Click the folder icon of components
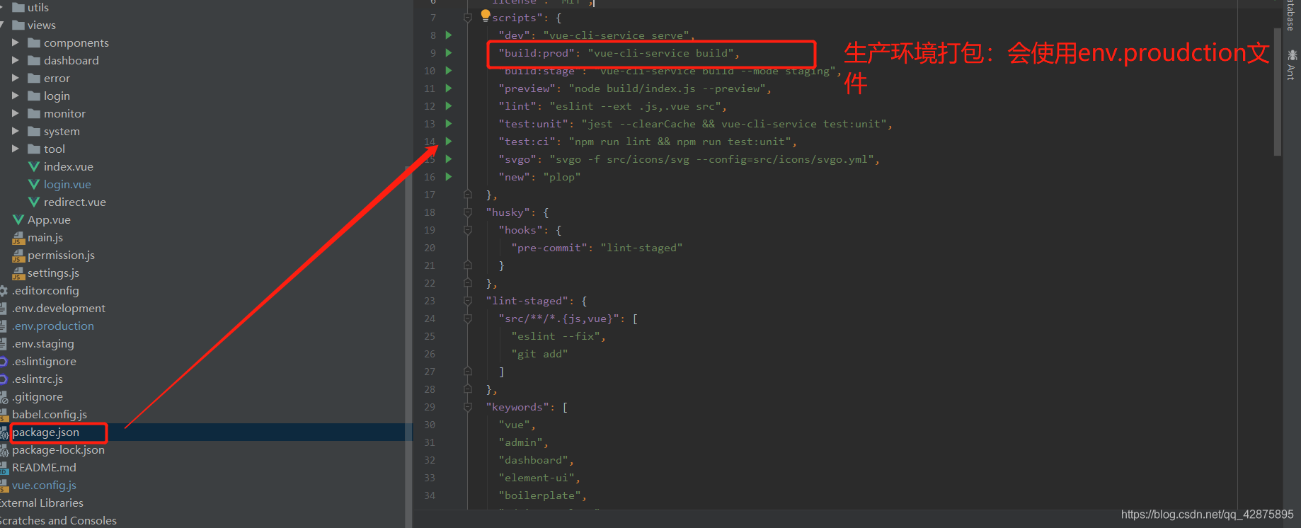This screenshot has width=1301, height=528. pyautogui.click(x=34, y=42)
